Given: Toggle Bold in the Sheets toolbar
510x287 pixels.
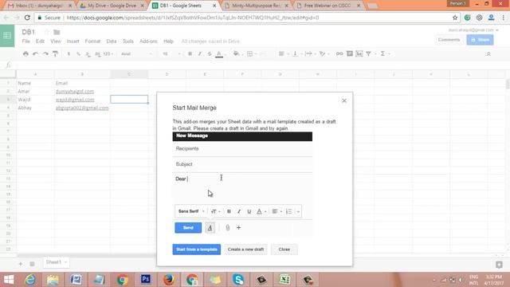Looking at the screenshot, I should [x=190, y=53].
